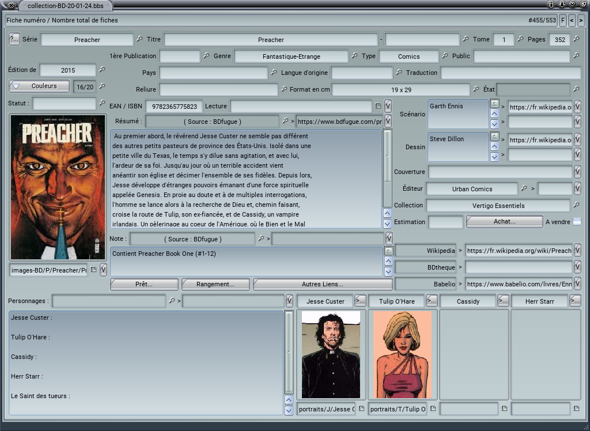Click the EAN / ISBN field 9782365775823
The height and width of the screenshot is (431, 590).
(174, 107)
